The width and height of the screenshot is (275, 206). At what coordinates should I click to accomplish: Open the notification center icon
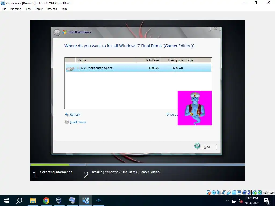266,201
